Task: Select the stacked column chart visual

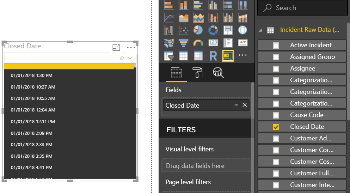Action: pos(183,5)
